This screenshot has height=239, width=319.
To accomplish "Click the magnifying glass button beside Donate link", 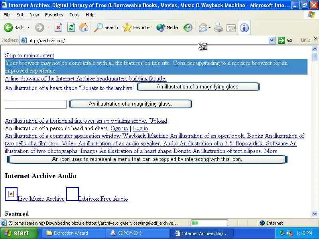I will [198, 87].
